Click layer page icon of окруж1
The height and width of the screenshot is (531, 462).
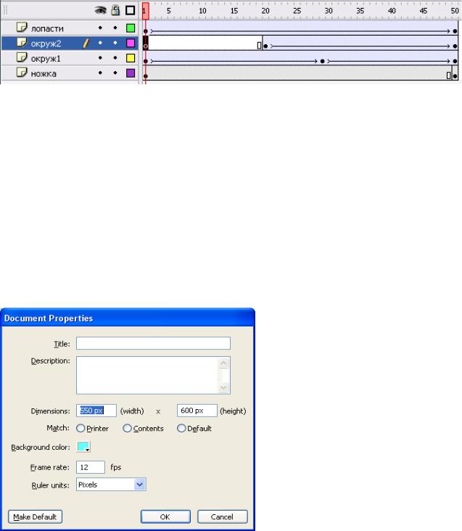coord(22,57)
